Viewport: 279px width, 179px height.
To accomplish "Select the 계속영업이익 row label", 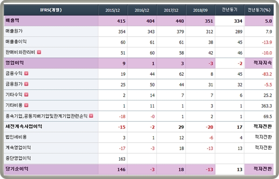I will pyautogui.click(x=18, y=147).
